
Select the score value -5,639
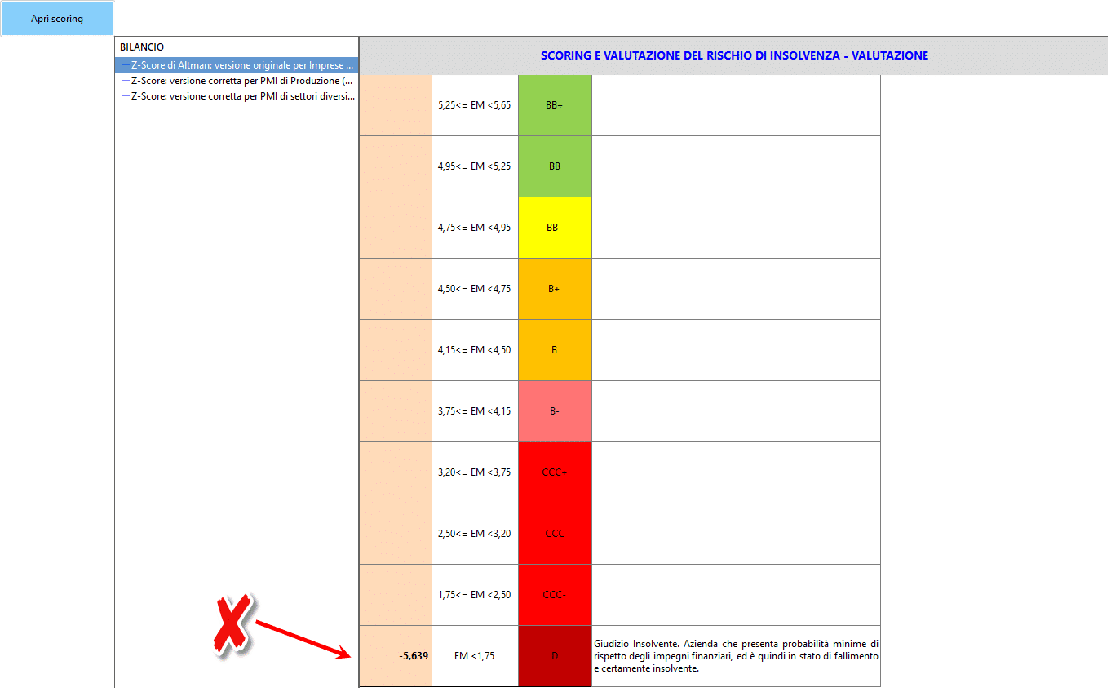[x=414, y=656]
